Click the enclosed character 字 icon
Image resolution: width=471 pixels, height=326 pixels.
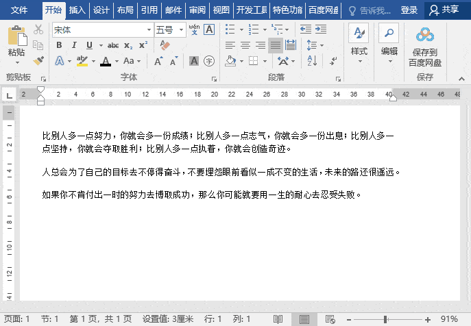tap(209, 61)
